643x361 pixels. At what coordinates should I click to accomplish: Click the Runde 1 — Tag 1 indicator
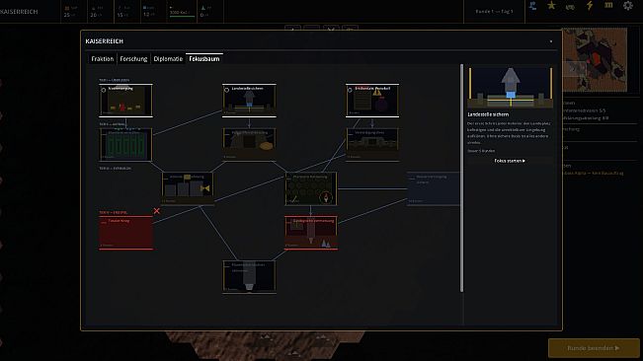(494, 12)
